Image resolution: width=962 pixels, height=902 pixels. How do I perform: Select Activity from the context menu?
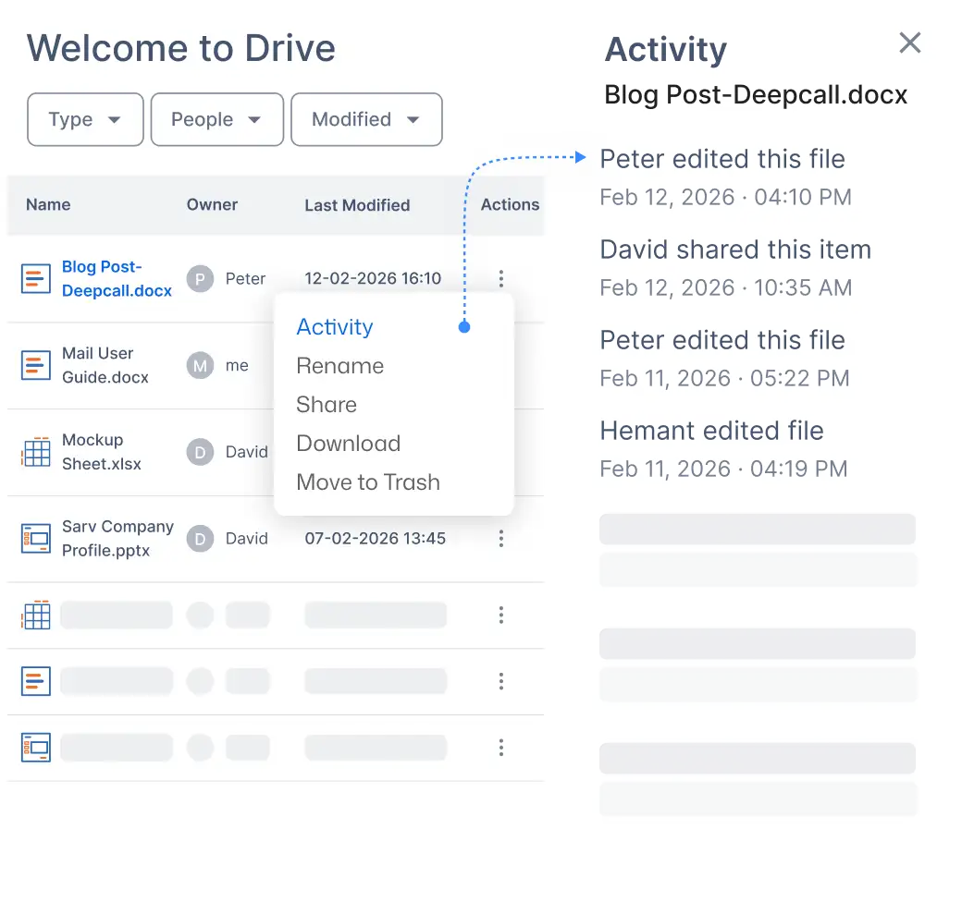pyautogui.click(x=335, y=327)
